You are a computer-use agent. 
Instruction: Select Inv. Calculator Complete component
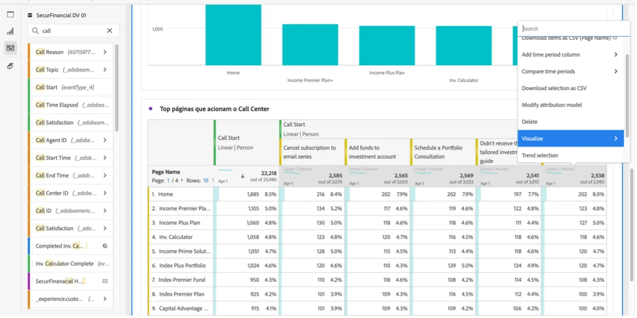point(70,264)
